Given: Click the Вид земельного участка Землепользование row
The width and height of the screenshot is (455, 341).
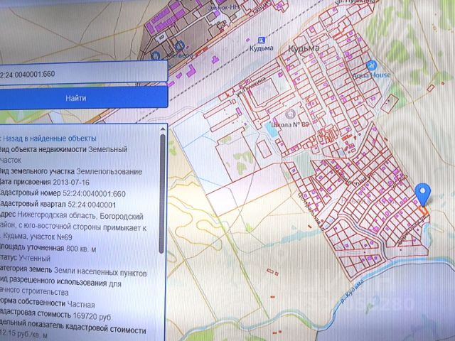Looking at the screenshot, I should point(71,171).
